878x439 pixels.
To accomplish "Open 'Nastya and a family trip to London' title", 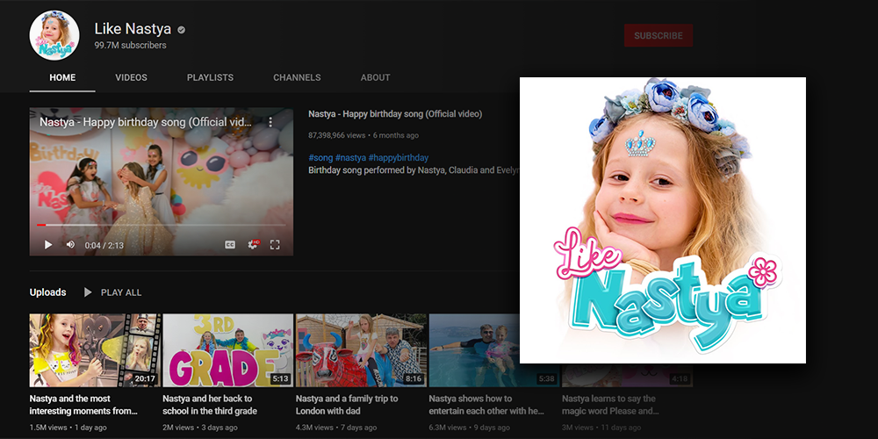I will point(347,405).
